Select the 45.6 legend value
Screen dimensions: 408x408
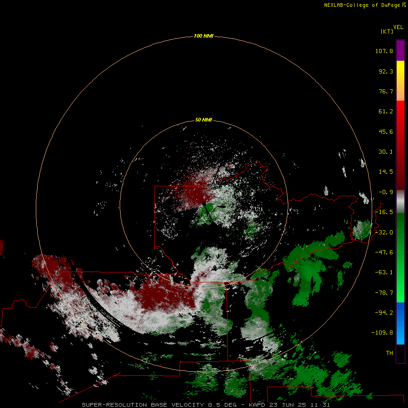click(x=386, y=131)
